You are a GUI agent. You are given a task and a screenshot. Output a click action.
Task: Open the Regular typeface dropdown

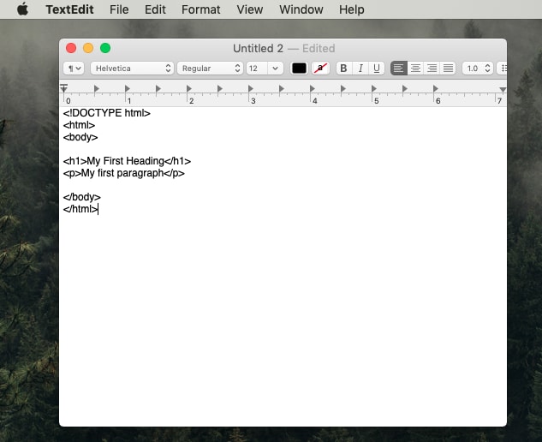click(x=210, y=69)
